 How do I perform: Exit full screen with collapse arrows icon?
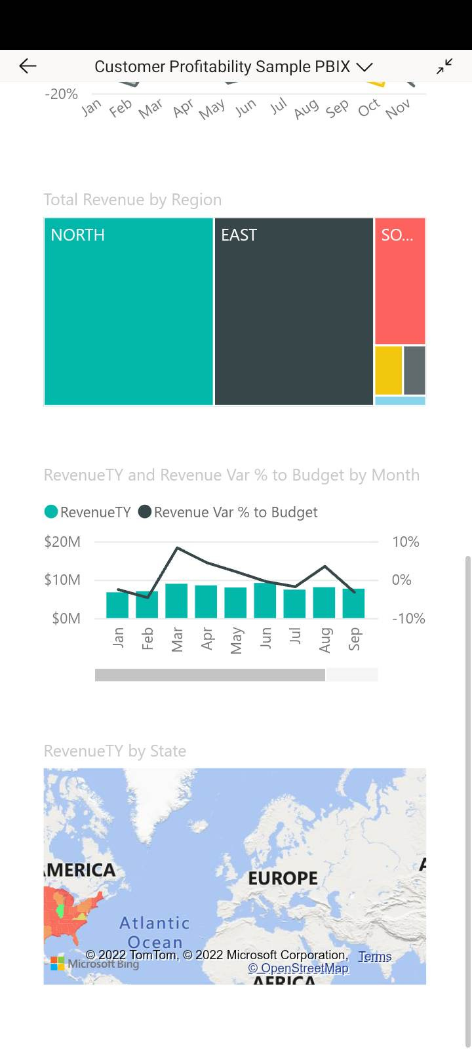click(x=444, y=66)
